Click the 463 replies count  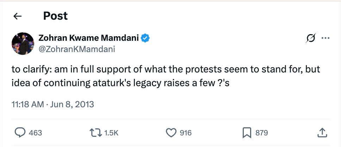tap(35, 133)
